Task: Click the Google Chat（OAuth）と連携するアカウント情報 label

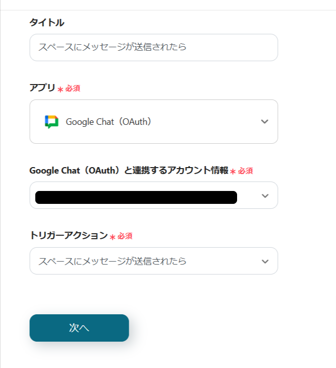Action: coord(129,171)
